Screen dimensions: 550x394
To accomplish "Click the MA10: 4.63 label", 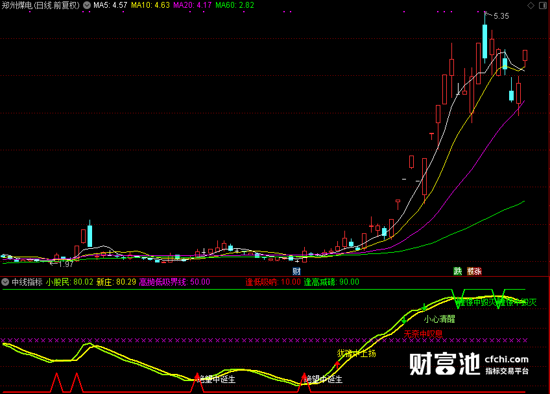I will [x=150, y=5].
